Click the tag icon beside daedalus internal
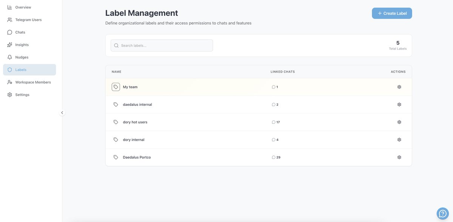 [x=116, y=105]
